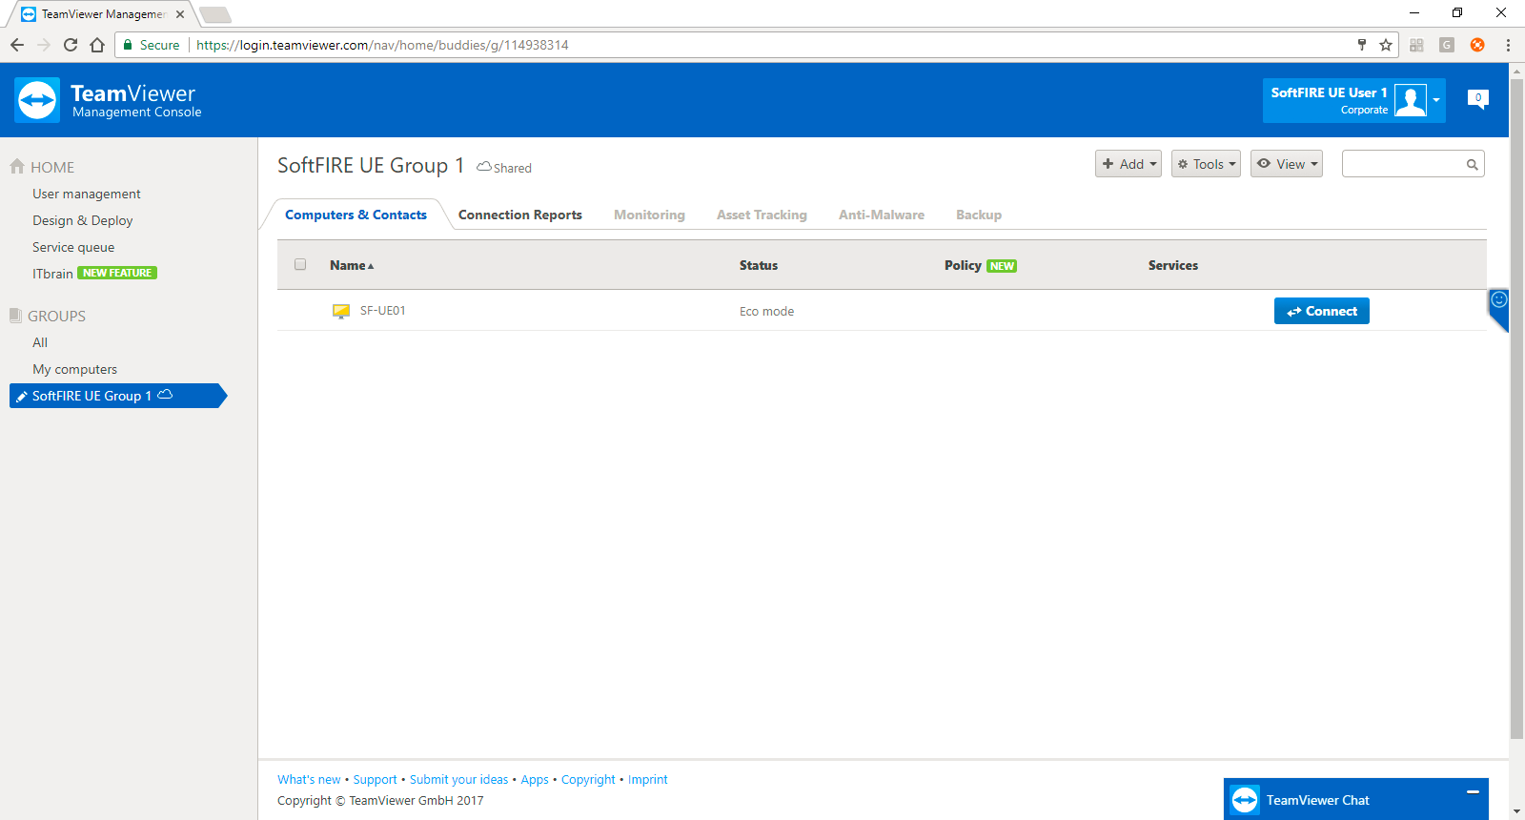Open the Copyright footer link
Image resolution: width=1525 pixels, height=820 pixels.
click(x=588, y=779)
